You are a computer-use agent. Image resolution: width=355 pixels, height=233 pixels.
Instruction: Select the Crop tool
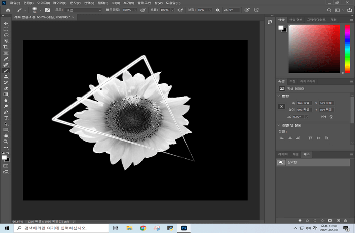[6, 47]
